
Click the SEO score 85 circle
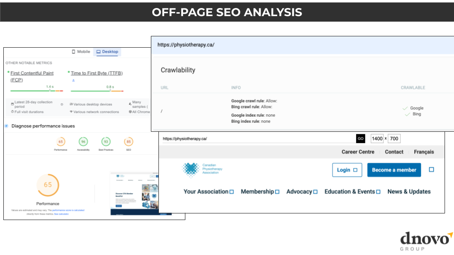click(x=128, y=142)
